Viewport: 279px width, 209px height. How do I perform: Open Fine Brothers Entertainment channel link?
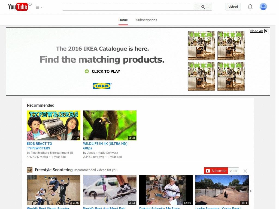click(50, 153)
